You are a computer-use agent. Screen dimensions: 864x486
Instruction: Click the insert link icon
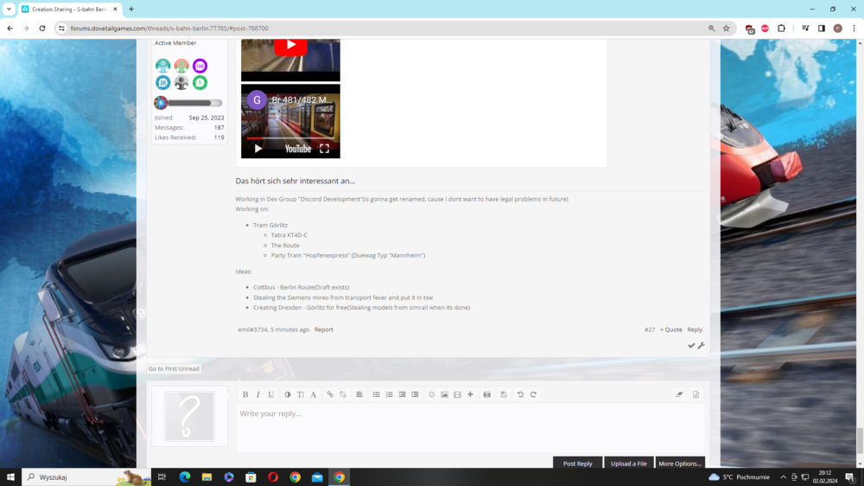click(x=330, y=394)
